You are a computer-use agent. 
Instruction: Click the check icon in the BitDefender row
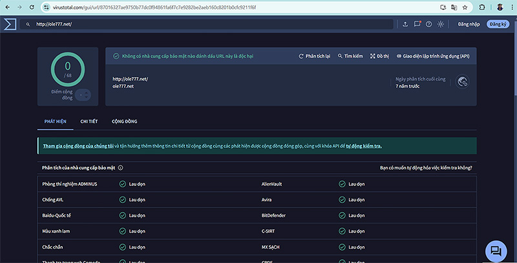(342, 216)
